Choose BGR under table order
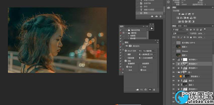 point(141,70)
